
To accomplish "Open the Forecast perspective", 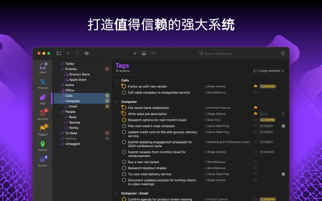I will (43, 115).
